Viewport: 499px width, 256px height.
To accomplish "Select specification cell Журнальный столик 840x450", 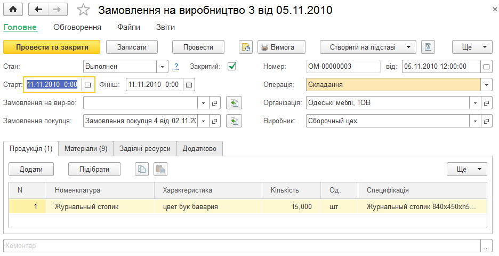I will tap(422, 206).
